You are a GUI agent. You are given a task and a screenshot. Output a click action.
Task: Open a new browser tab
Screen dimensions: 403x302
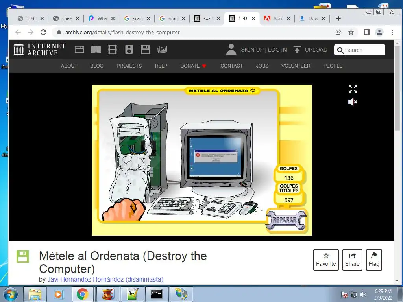pos(338,18)
